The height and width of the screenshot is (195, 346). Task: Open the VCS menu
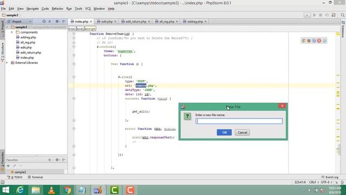88,9
